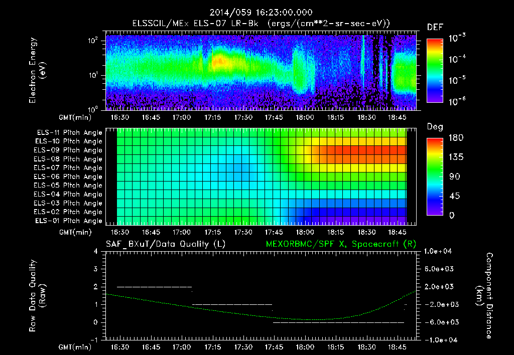Click the data quality line segment at level 2
Screen dimensions: 514x355
coord(155,287)
